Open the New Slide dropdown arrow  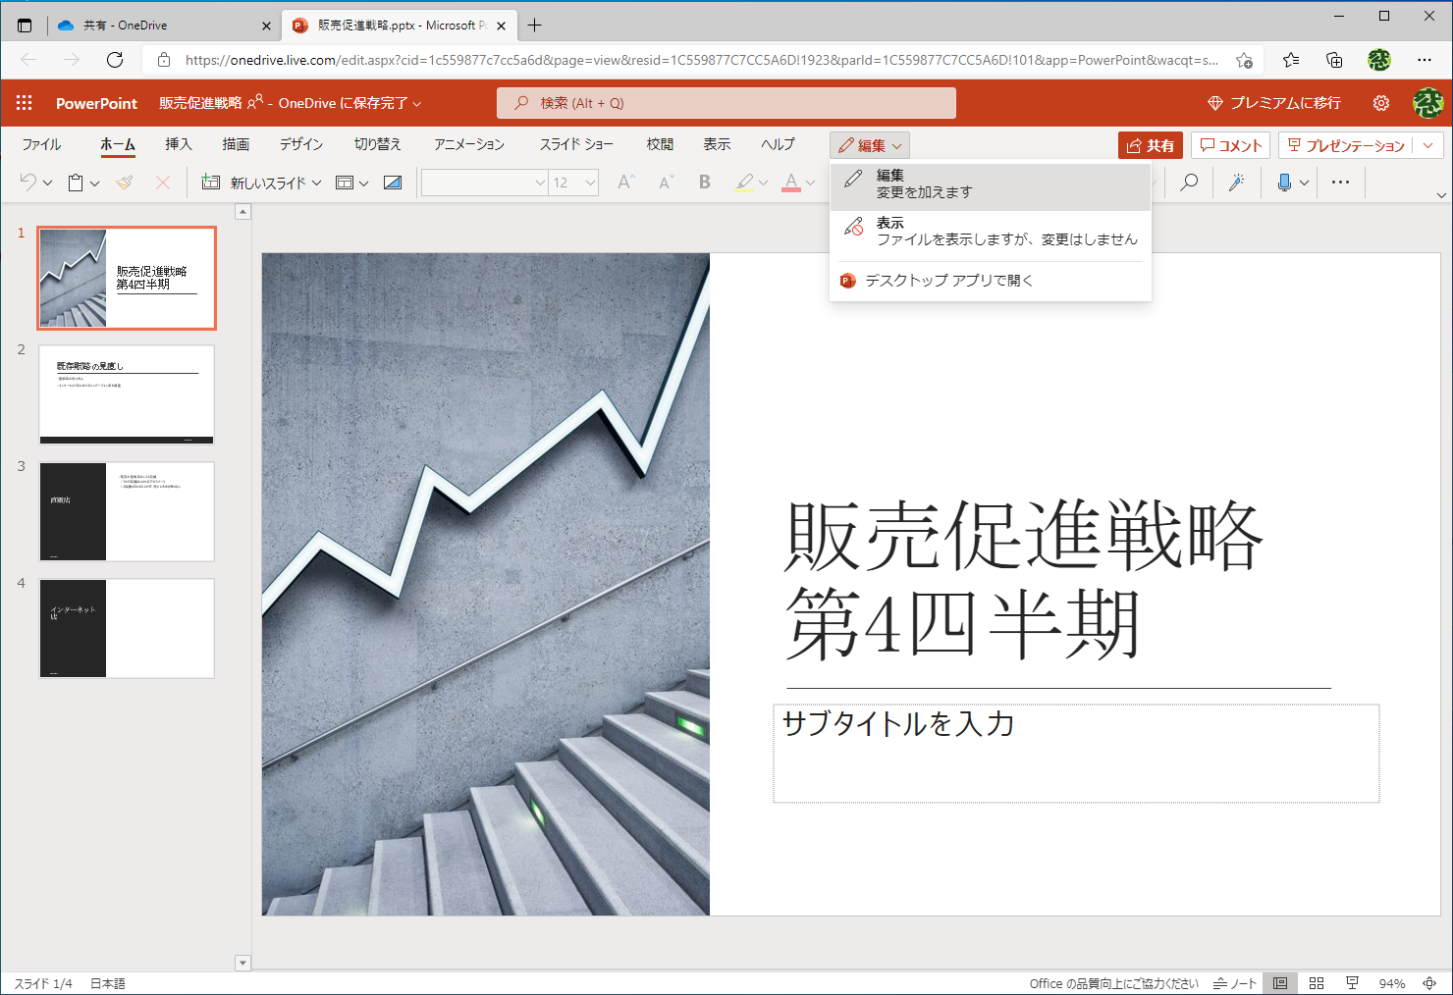pyautogui.click(x=316, y=183)
